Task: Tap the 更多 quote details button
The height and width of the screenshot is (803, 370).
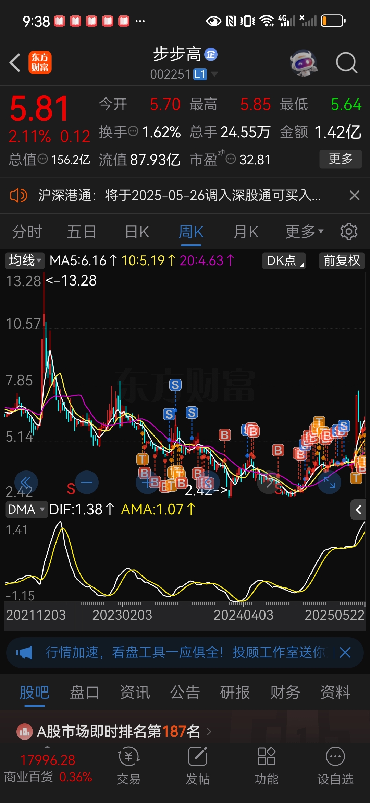Action: point(341,159)
